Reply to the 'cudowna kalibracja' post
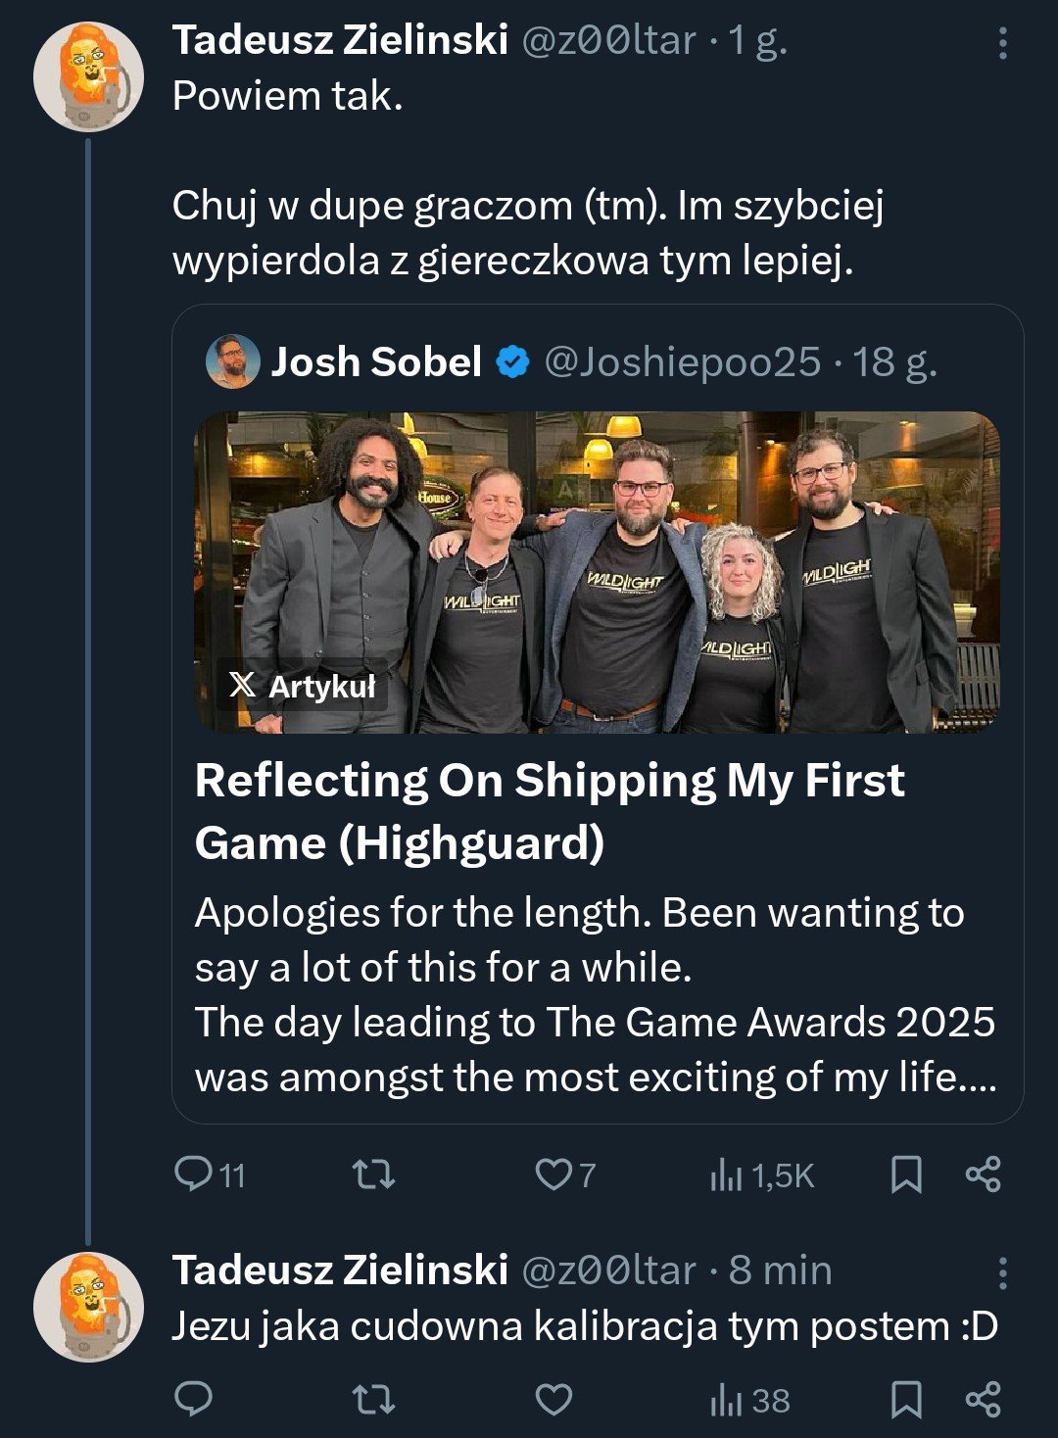The image size is (1058, 1438). [x=193, y=1399]
